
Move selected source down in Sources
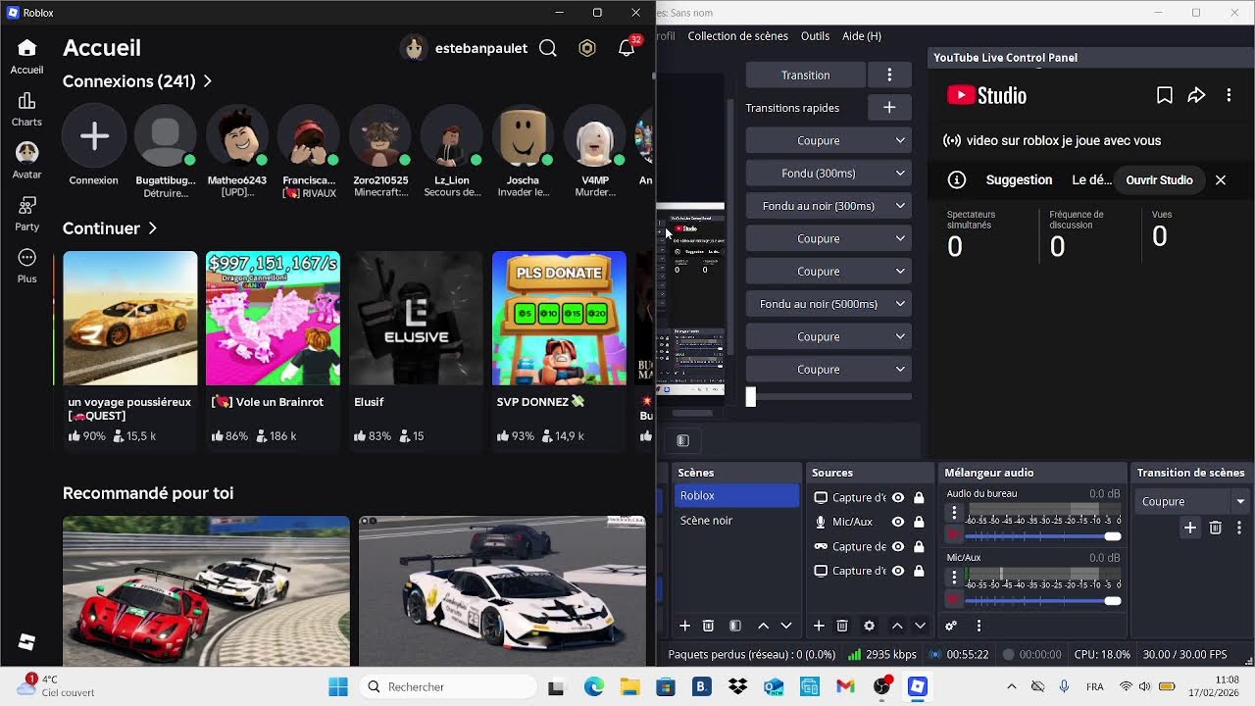[920, 626]
